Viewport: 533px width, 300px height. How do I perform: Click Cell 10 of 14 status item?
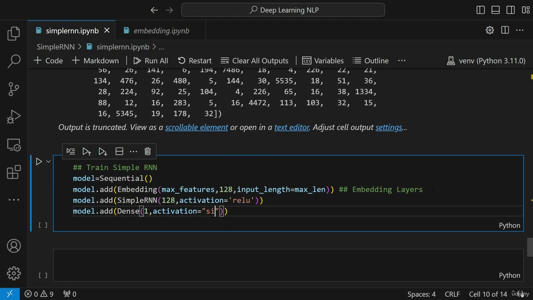click(488, 294)
